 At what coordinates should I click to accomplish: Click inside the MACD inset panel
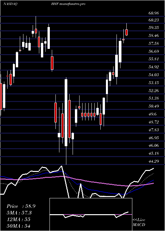click(x=91, y=214)
